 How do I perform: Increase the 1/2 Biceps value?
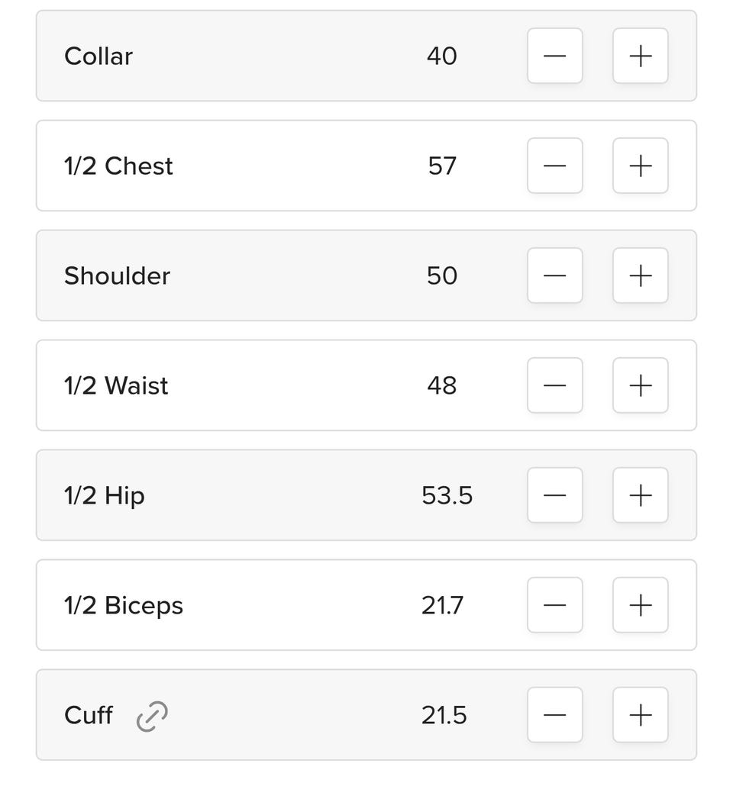pos(641,605)
